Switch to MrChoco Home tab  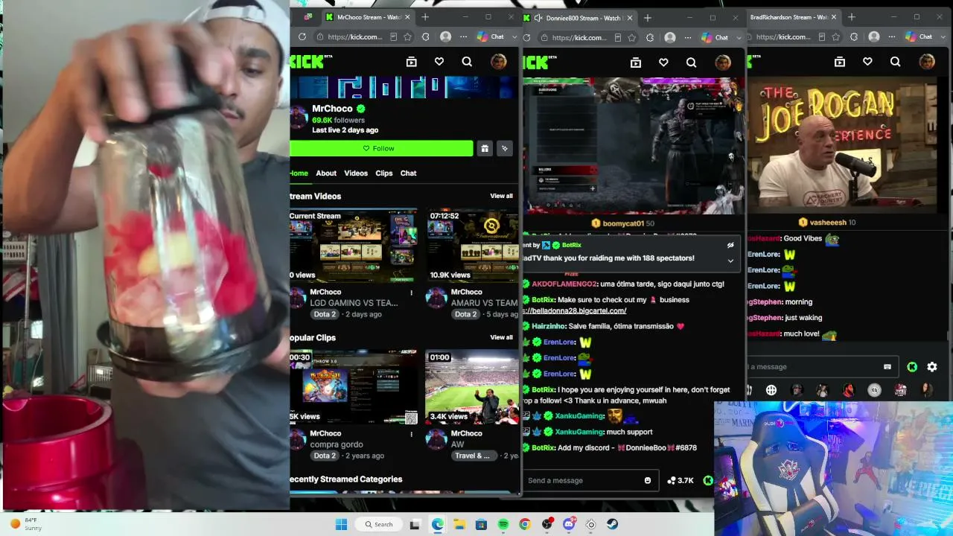tap(299, 173)
